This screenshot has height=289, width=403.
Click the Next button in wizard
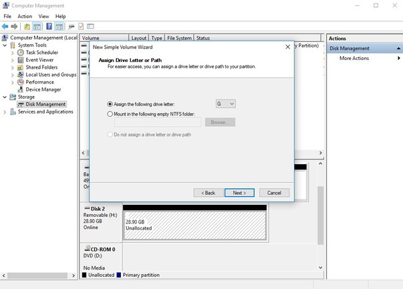click(239, 193)
